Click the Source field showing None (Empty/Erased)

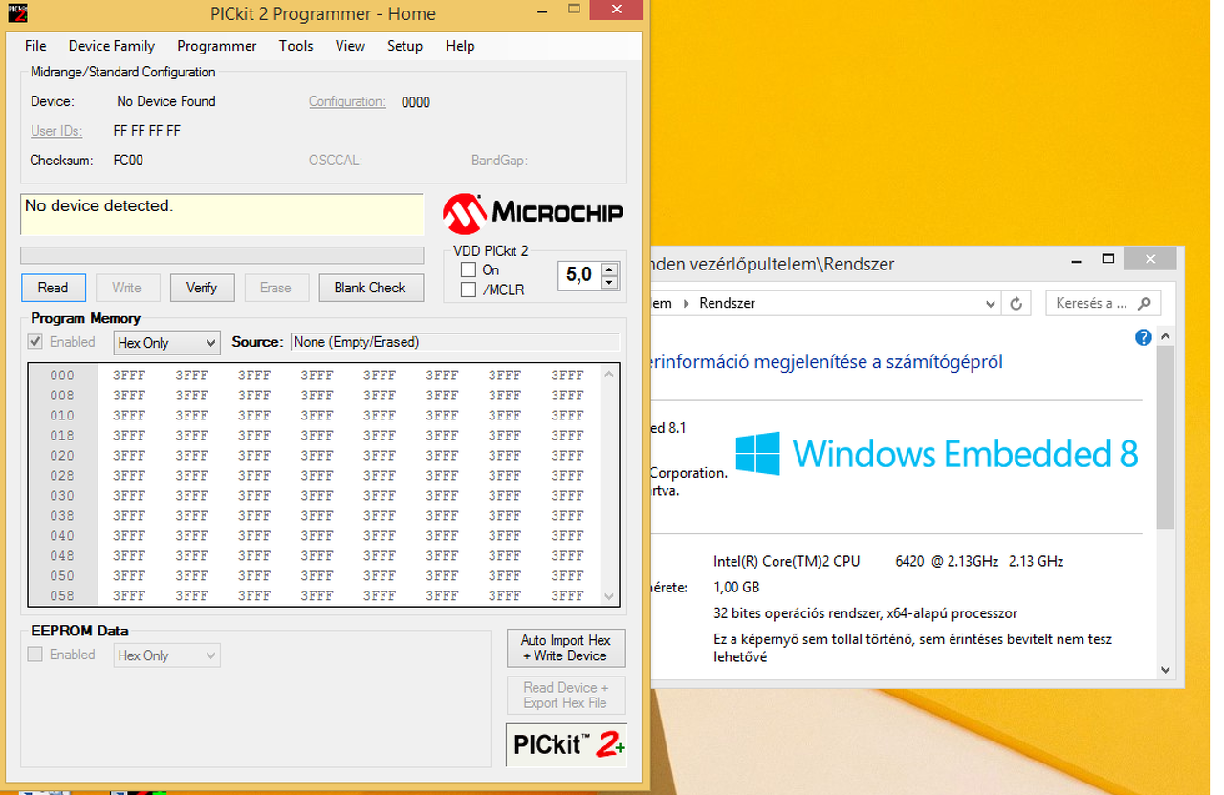click(455, 342)
